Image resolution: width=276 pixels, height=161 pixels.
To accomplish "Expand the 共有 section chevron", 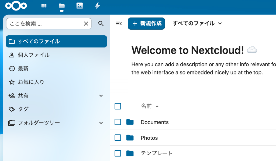I will coord(101,96).
